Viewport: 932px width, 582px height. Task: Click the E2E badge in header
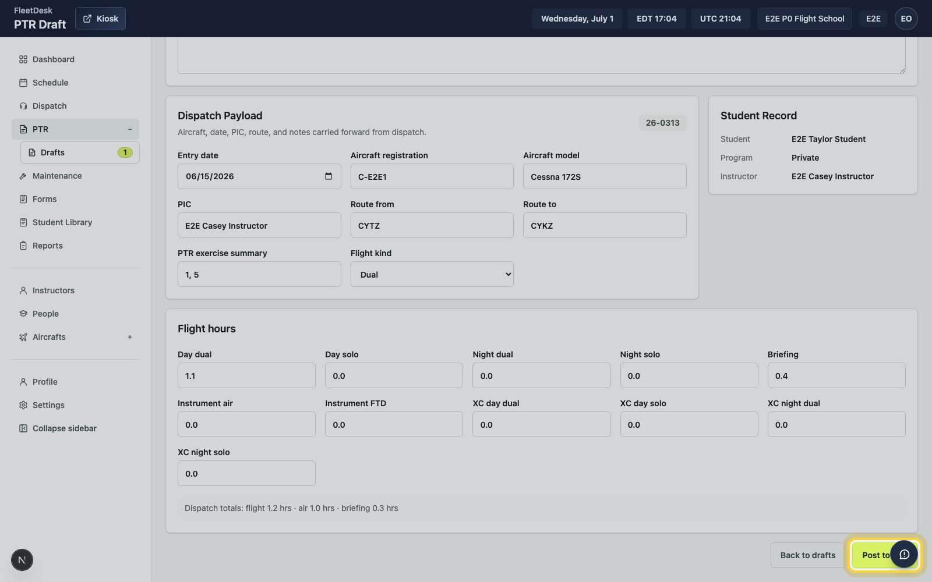click(873, 19)
